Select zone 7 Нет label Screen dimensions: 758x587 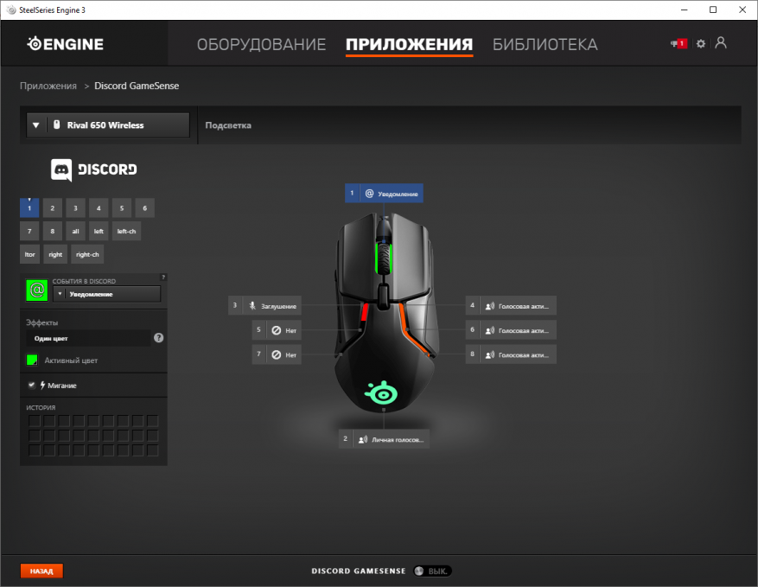[x=277, y=354]
